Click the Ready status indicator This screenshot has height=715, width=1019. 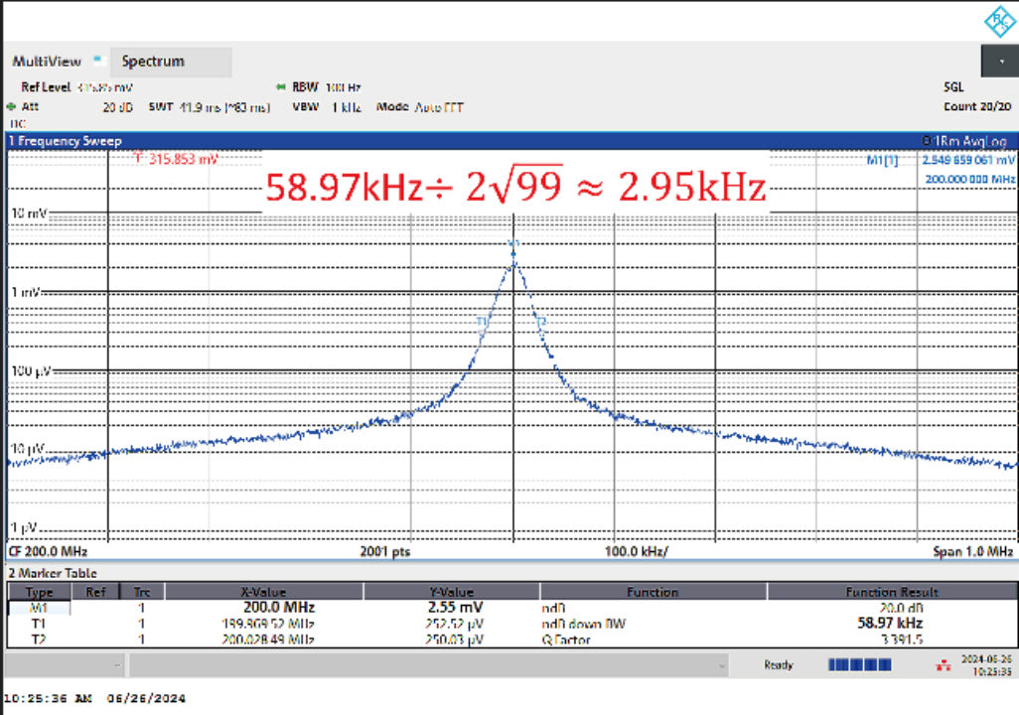779,665
